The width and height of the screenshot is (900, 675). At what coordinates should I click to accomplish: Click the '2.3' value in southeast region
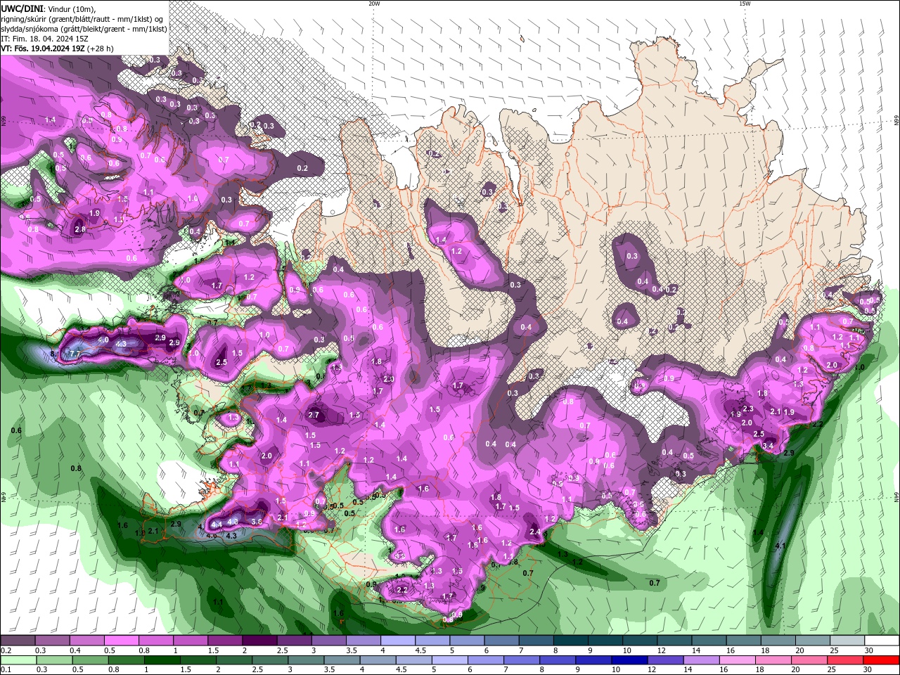point(748,409)
